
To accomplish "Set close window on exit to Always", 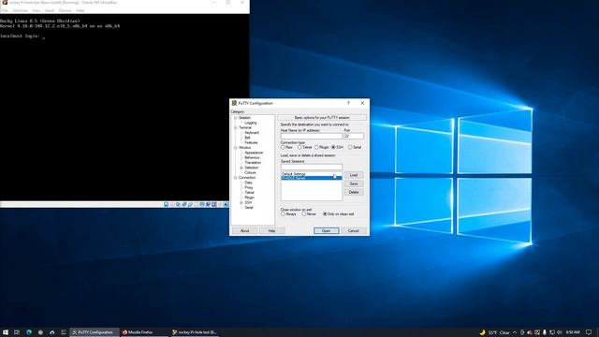I will 288,214.
